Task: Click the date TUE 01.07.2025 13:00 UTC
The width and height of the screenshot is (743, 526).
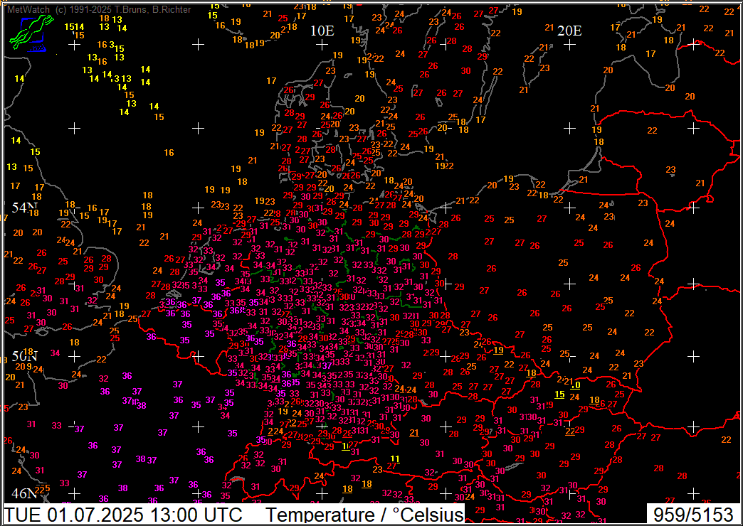Action: pos(124,514)
